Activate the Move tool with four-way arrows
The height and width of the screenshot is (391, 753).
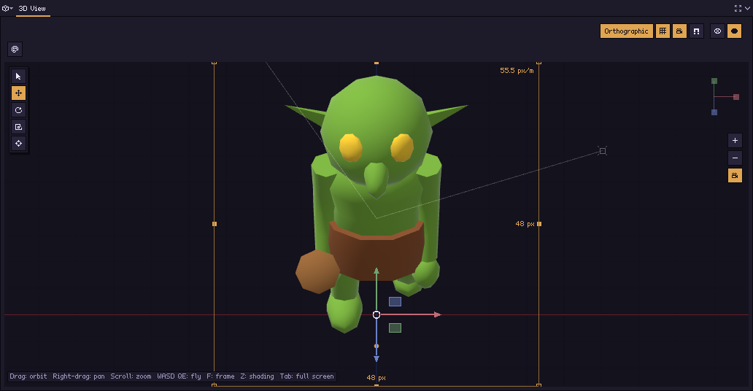(18, 93)
